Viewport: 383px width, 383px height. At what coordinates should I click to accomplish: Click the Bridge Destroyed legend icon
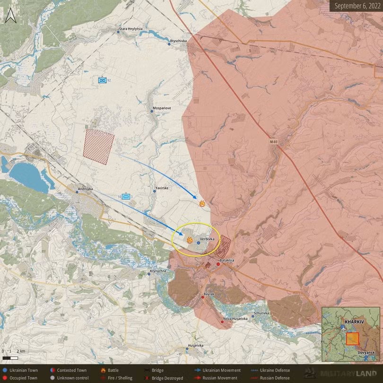[147, 378]
